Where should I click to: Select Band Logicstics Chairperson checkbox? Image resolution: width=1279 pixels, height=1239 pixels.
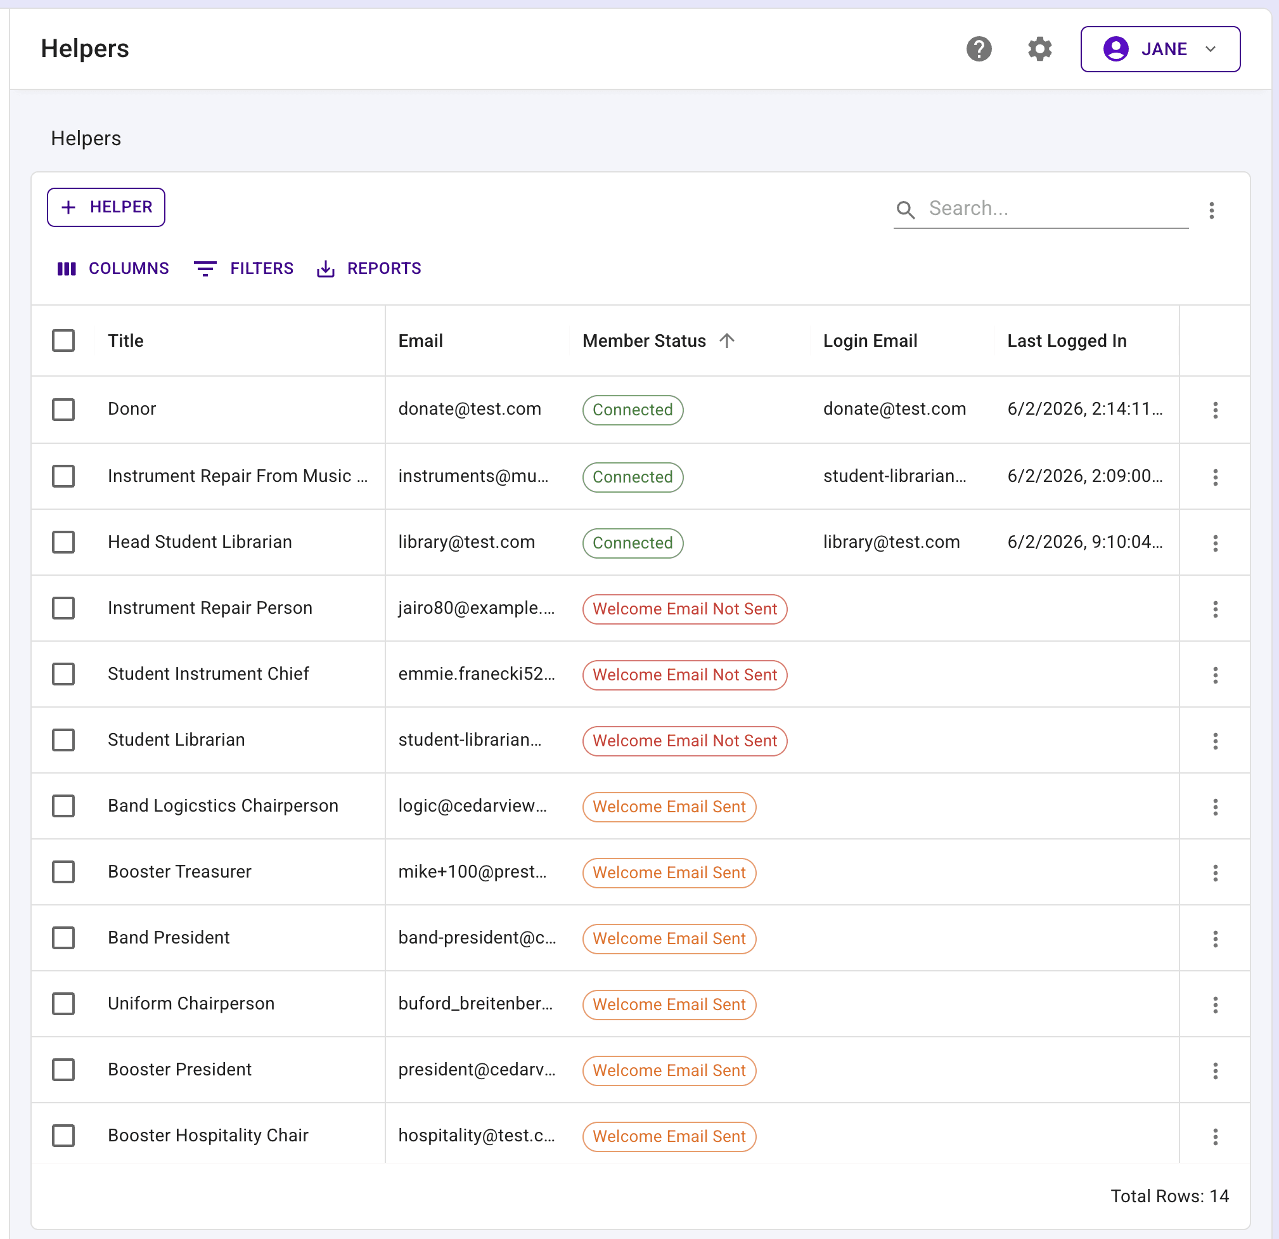(63, 805)
